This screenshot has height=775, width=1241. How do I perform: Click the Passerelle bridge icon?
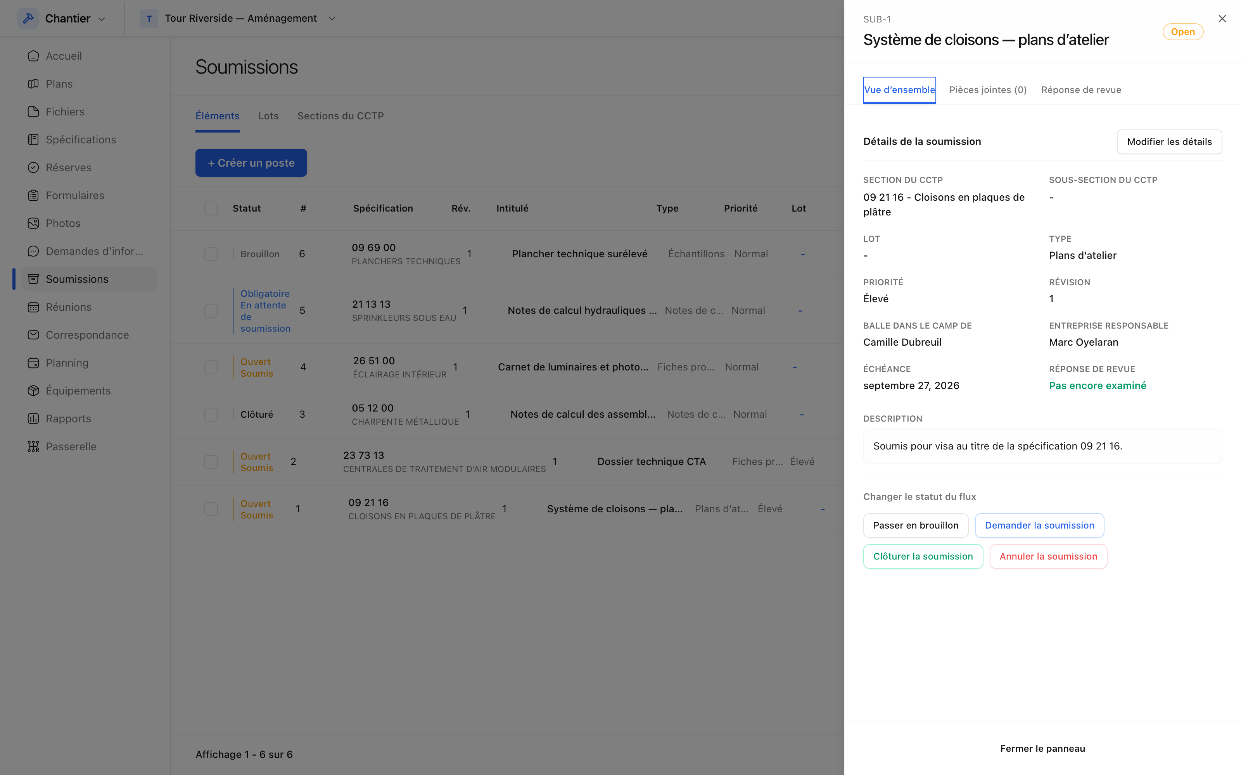pos(33,446)
